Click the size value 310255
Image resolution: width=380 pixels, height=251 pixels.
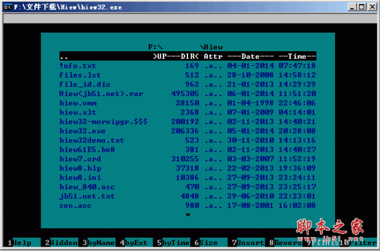click(185, 159)
